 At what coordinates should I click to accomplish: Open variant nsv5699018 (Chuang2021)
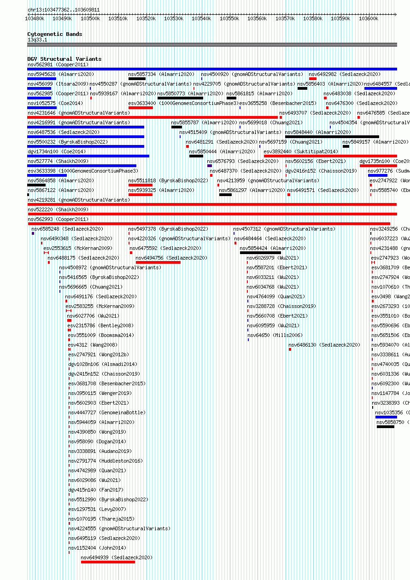pos(271,122)
